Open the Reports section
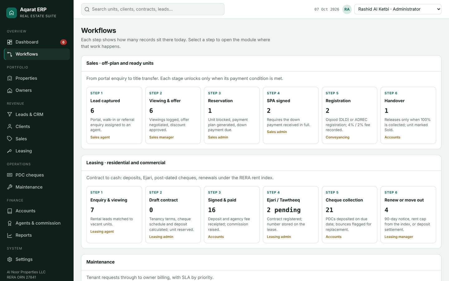449x281 pixels. [x=37, y=235]
